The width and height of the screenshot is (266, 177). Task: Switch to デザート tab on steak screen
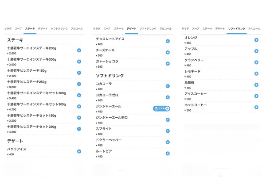point(43,29)
